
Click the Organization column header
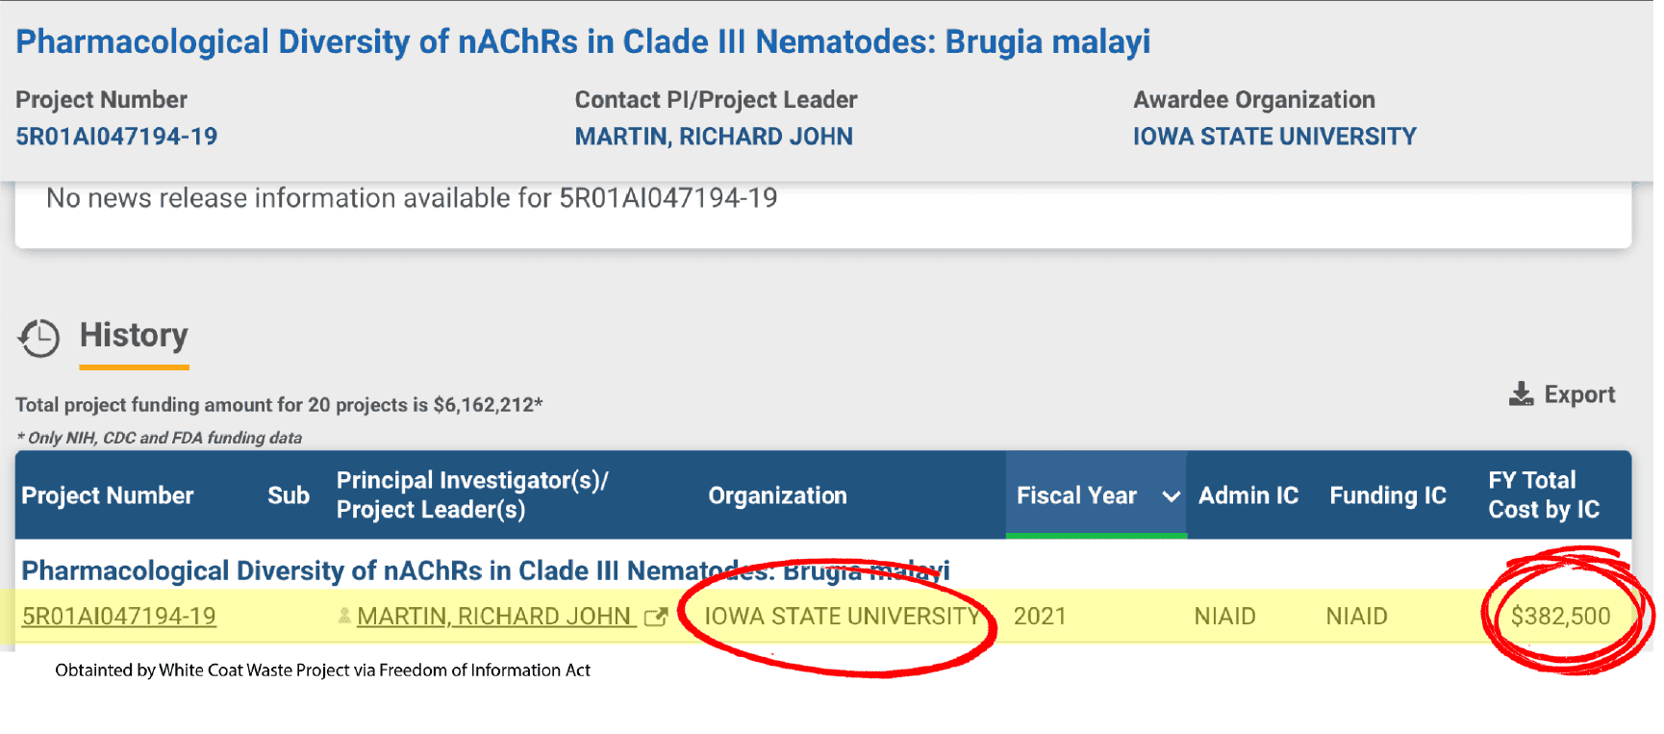777,495
